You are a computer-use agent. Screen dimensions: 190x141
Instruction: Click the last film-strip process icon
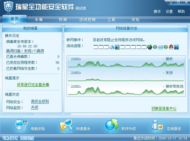pyautogui.click(x=177, y=47)
